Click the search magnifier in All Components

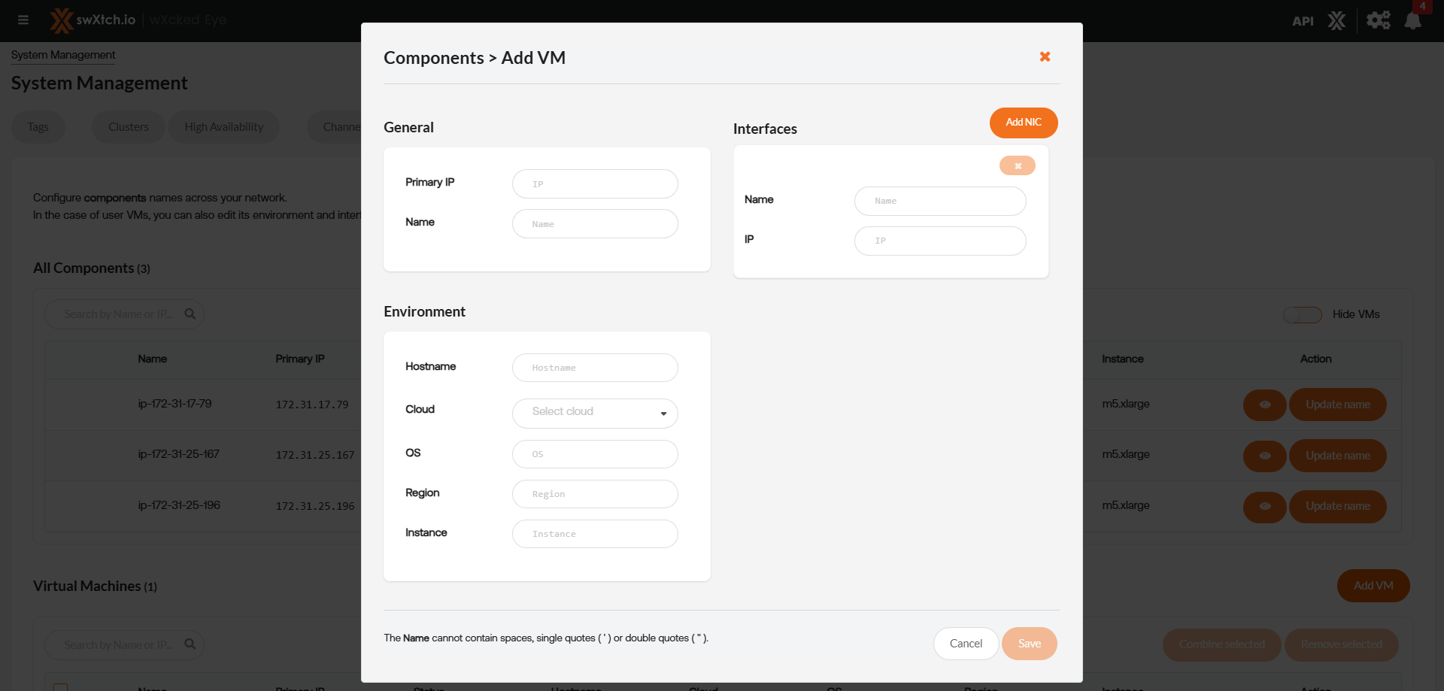[x=190, y=314]
